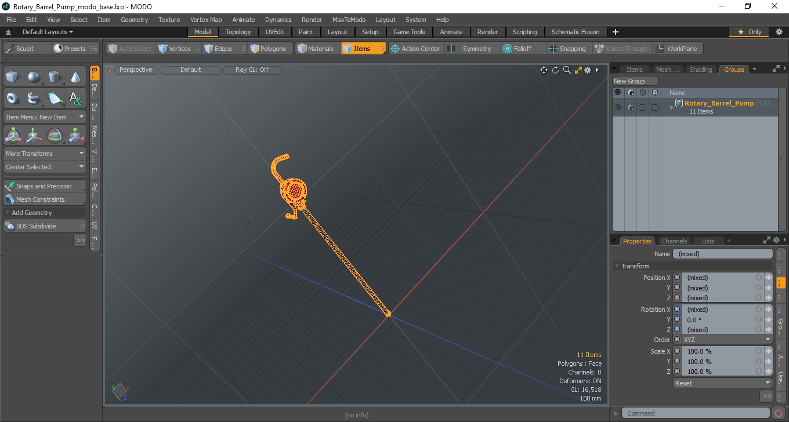The image size is (789, 422).
Task: Adjust Position X value slider arrows
Action: click(x=768, y=278)
